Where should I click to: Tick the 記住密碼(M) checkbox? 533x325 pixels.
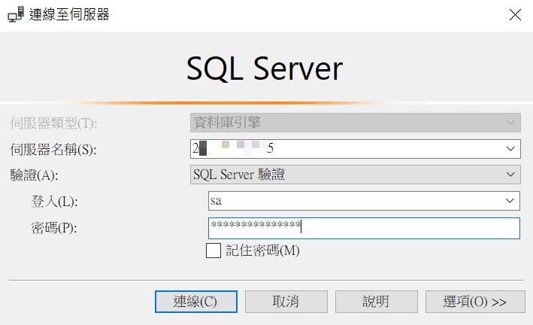click(214, 251)
